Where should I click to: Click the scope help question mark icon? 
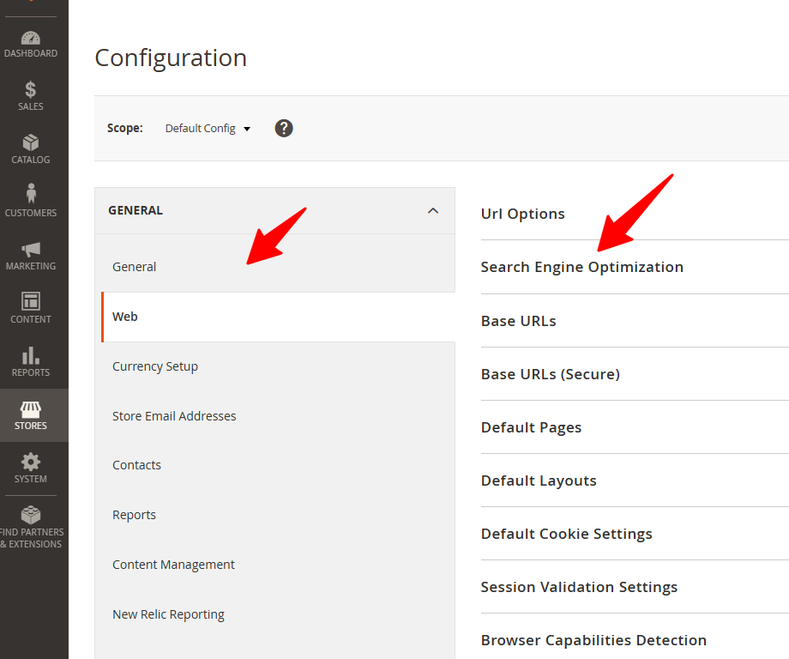click(284, 128)
